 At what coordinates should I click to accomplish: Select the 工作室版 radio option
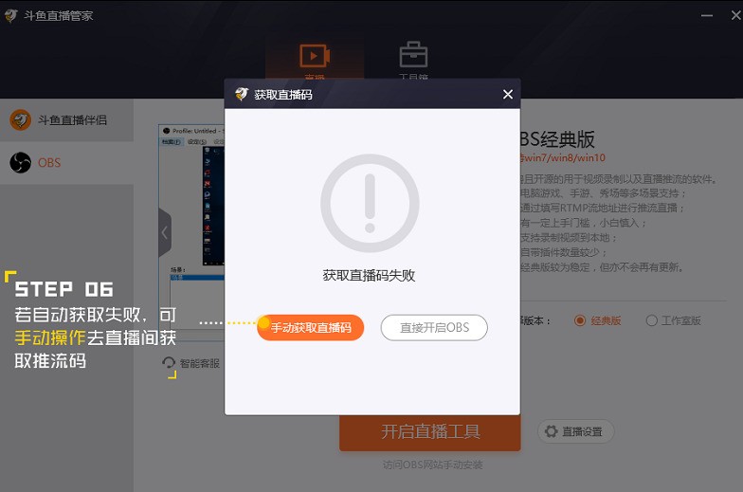point(652,320)
